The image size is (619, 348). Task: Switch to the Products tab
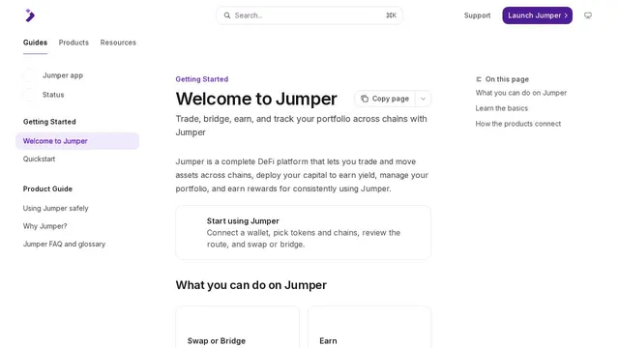(x=74, y=43)
